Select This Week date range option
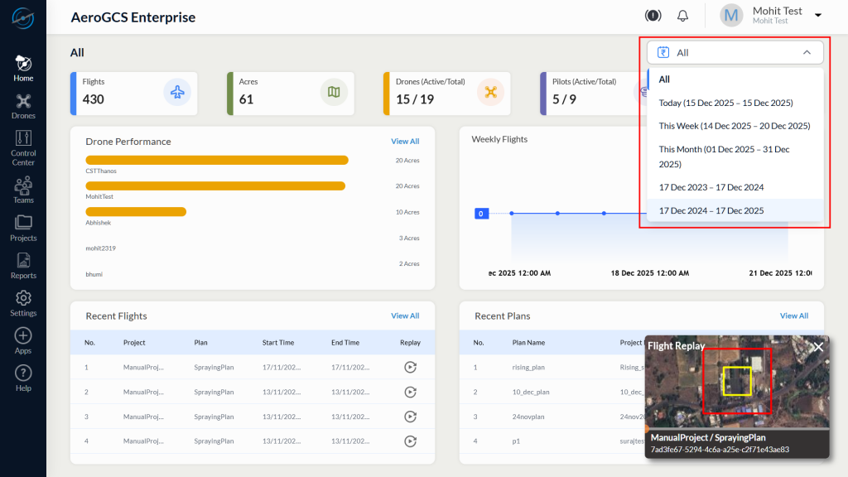848x477 pixels. click(734, 126)
